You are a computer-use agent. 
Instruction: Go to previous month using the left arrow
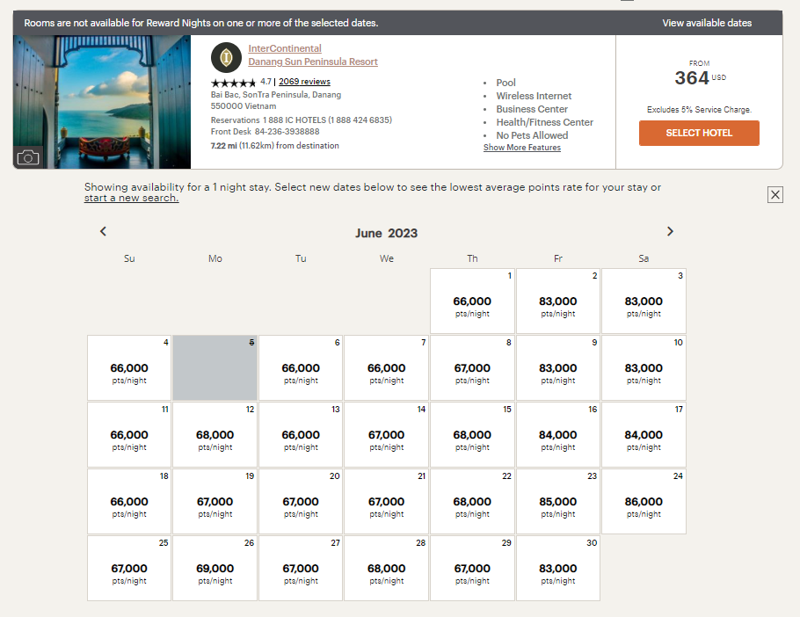click(103, 231)
